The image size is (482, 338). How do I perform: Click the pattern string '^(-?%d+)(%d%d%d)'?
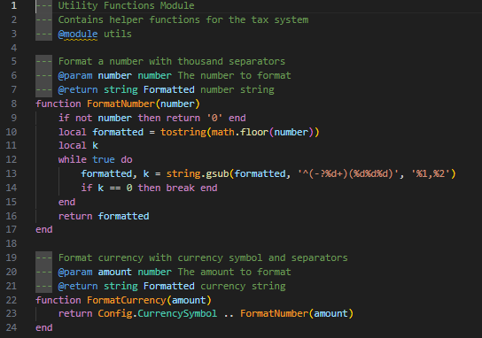[348, 173]
